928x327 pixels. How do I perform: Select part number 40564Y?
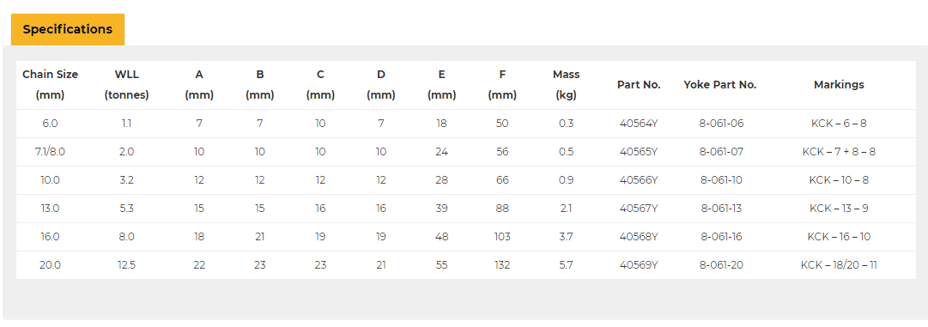[639, 124]
